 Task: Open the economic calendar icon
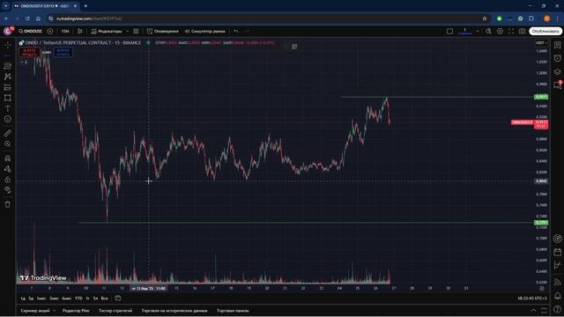[x=557, y=252]
